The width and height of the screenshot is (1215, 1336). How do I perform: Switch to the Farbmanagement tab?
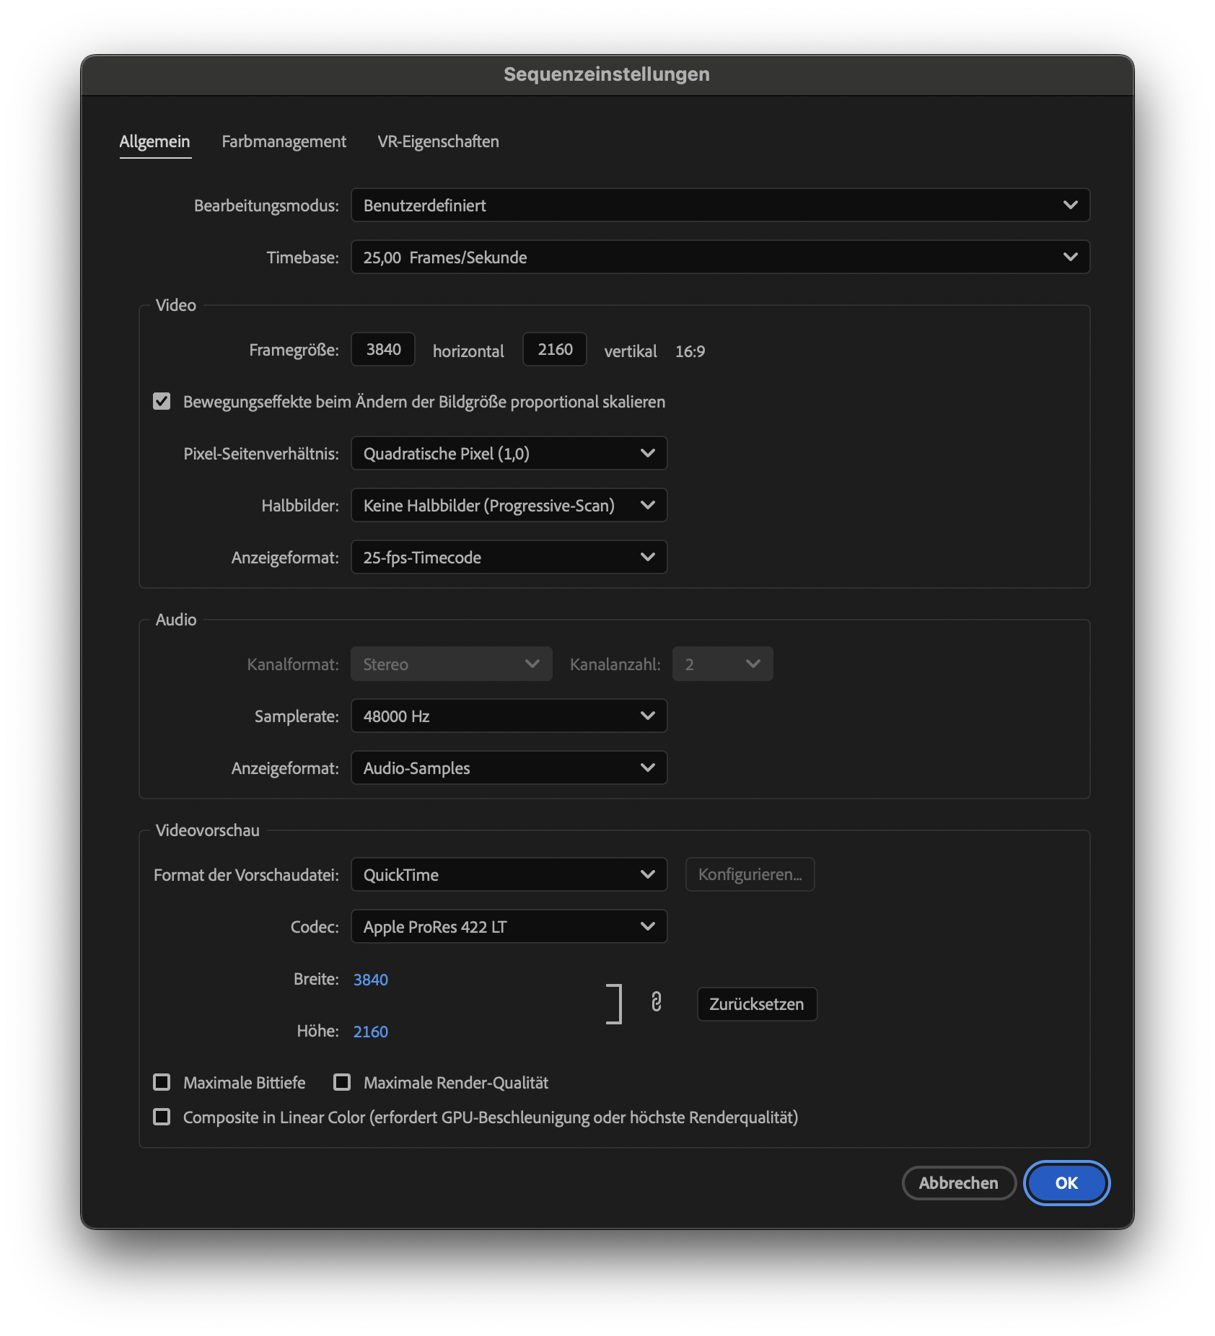tap(284, 141)
